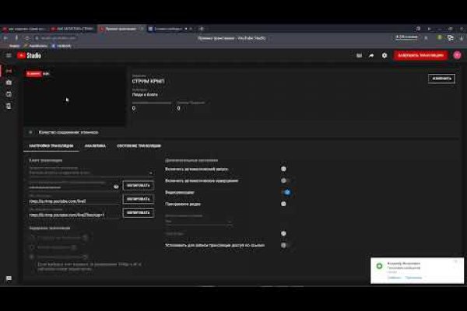Click the Изменить button

click(x=441, y=79)
